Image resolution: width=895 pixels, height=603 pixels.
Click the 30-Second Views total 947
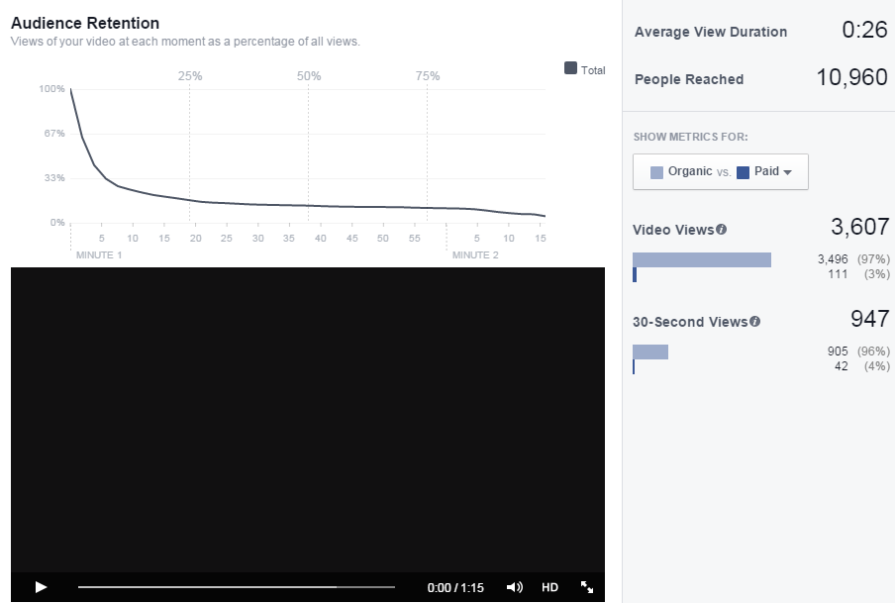(870, 319)
